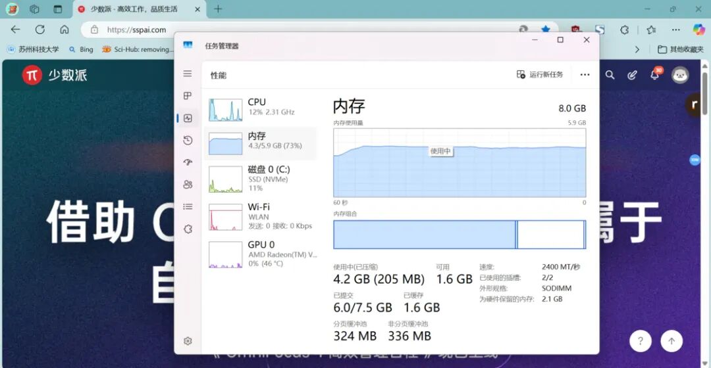711x368 pixels.
Task: Click the 4.2 GB (205 MB) in-use value
Action: tap(379, 279)
